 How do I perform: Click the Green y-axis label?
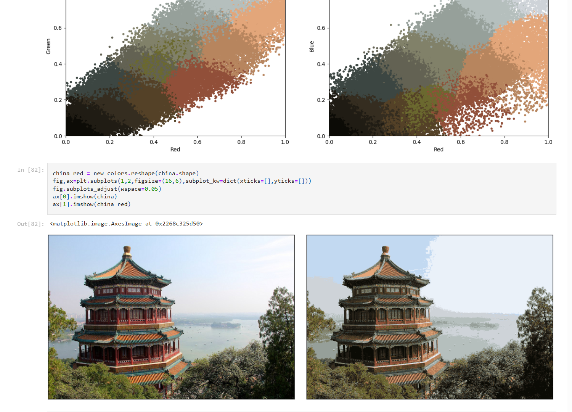pyautogui.click(x=48, y=47)
